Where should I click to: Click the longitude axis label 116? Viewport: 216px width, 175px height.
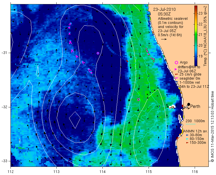tap(195, 172)
